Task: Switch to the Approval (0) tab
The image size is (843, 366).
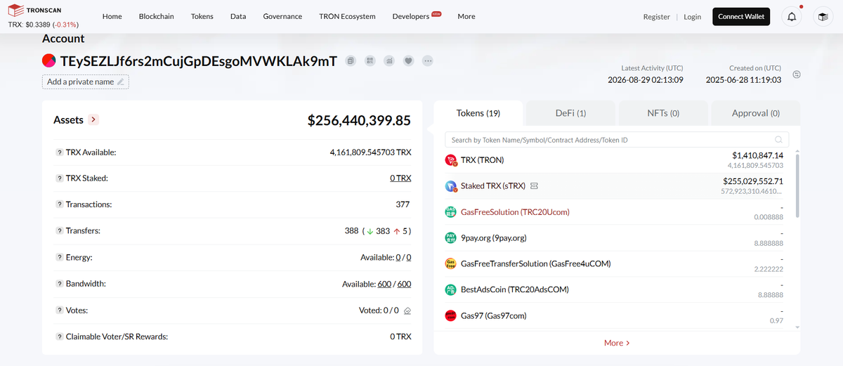Action: (x=756, y=113)
